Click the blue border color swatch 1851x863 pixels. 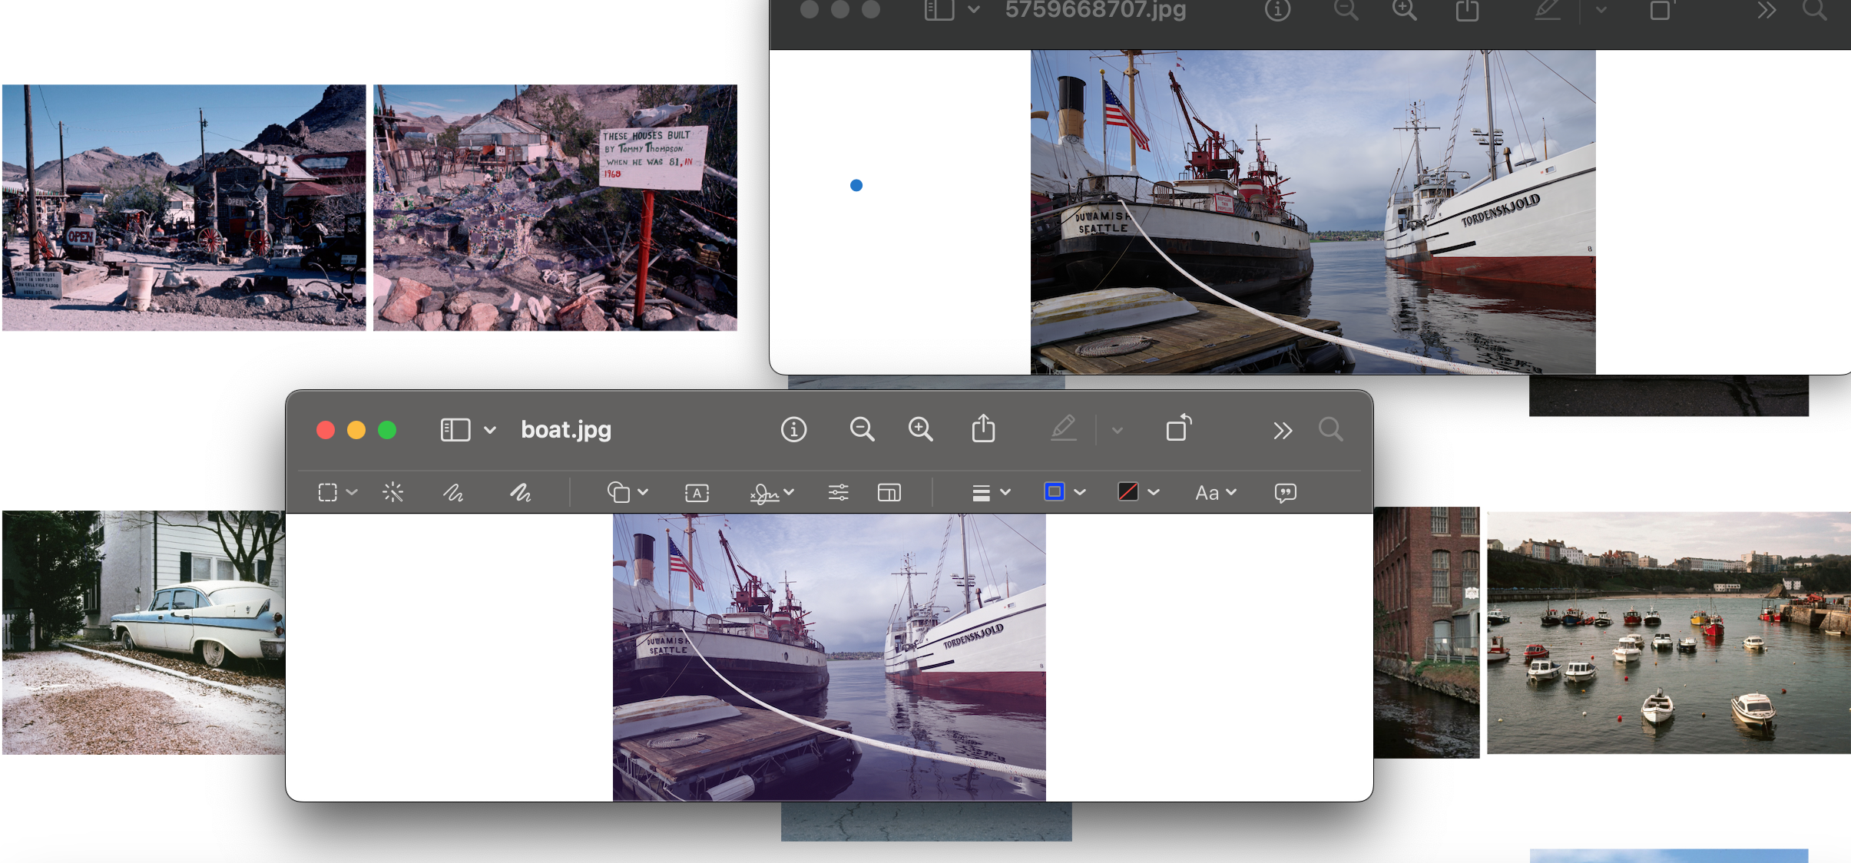coord(1055,492)
